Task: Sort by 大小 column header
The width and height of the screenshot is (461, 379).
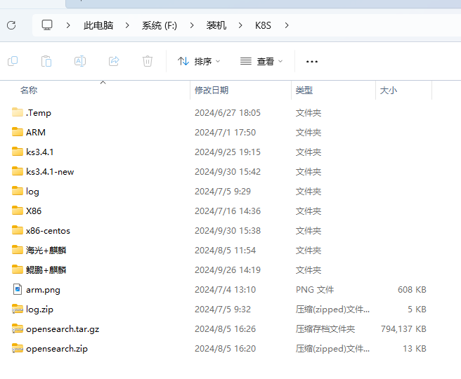Action: pyautogui.click(x=389, y=90)
